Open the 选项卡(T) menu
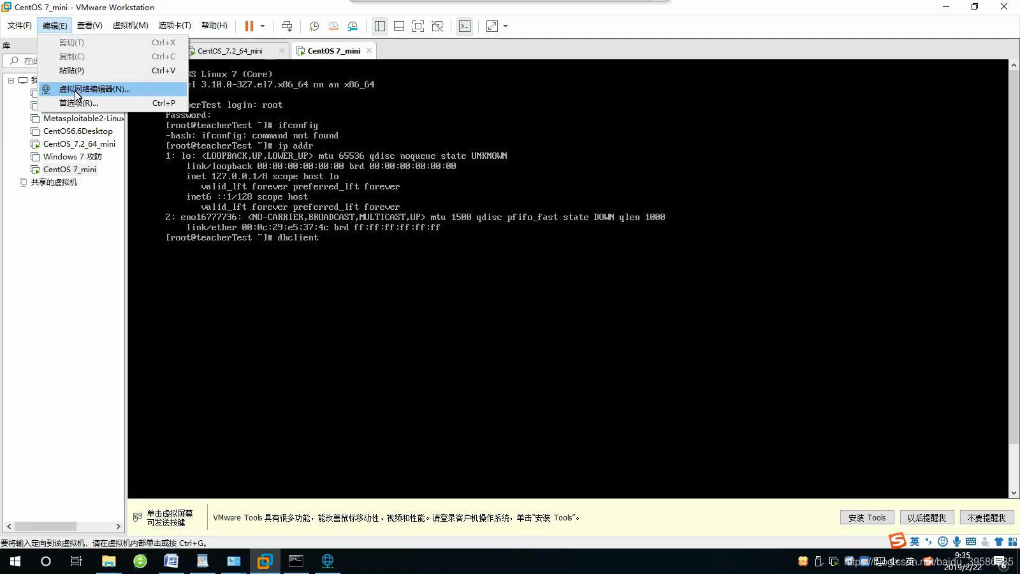1020x574 pixels. pos(175,26)
